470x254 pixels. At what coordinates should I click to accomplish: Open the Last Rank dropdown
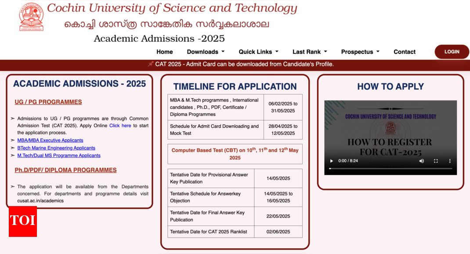(310, 52)
